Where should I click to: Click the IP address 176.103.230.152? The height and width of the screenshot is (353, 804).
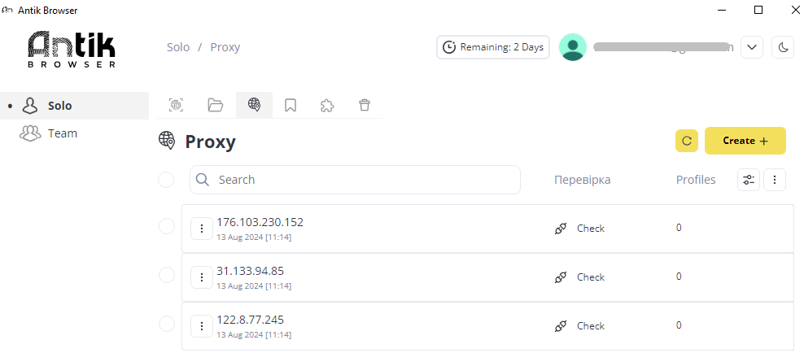pyautogui.click(x=260, y=222)
